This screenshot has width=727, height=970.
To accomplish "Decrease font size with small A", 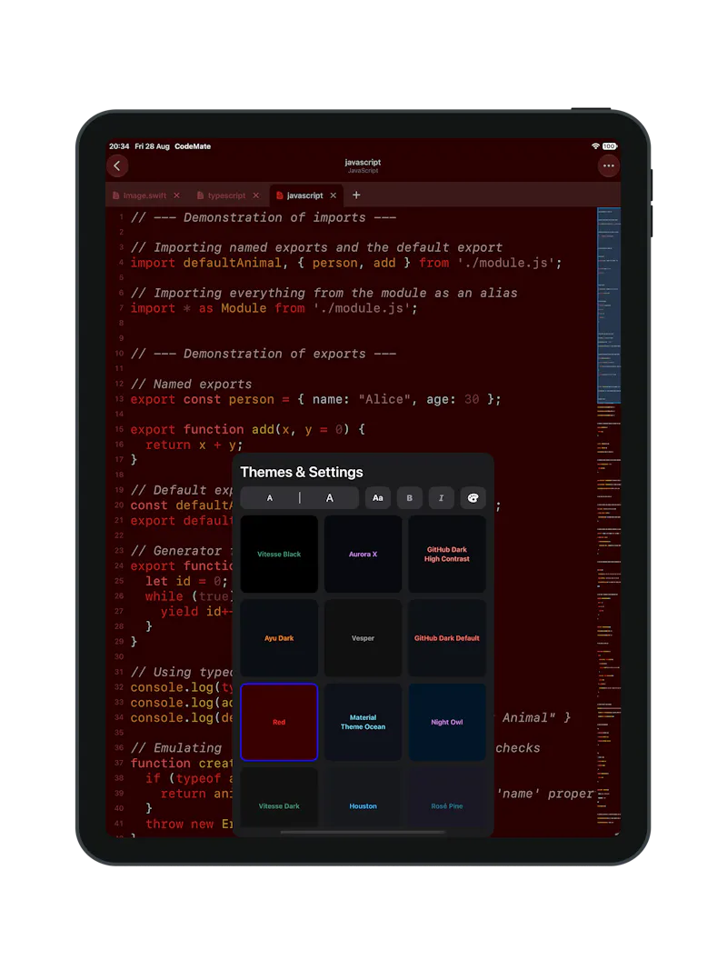I will (270, 498).
